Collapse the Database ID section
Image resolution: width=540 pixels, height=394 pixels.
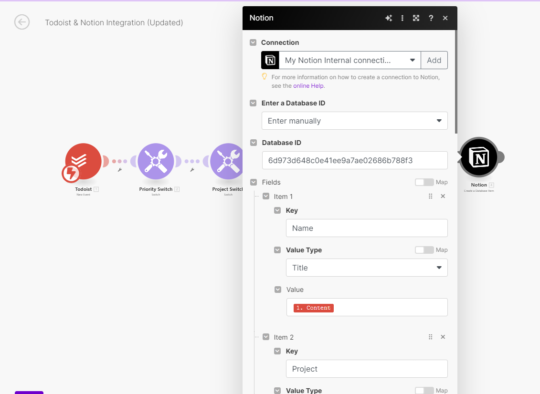coord(254,143)
